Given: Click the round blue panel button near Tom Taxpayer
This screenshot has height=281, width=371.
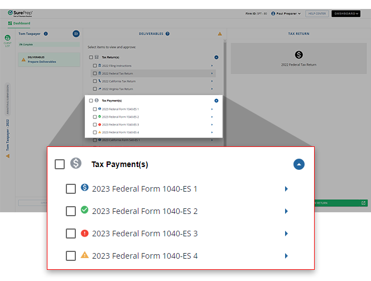Looking at the screenshot, I should (76, 34).
